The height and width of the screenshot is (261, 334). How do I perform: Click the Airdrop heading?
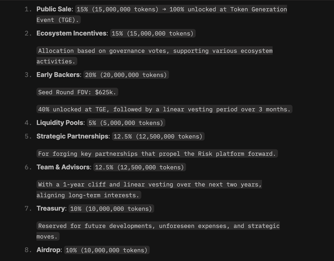tap(49, 250)
